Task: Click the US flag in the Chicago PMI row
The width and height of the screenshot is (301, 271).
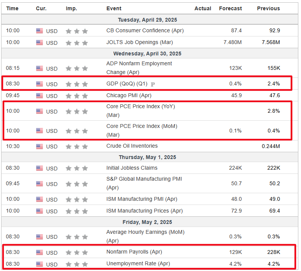Action: click(x=40, y=96)
